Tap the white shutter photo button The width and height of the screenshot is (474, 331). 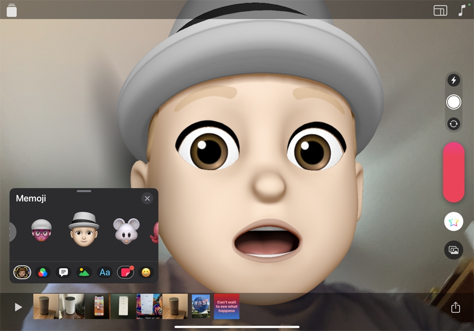pyautogui.click(x=453, y=102)
